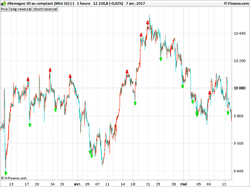
Task: Click the 10 200 price axis label
Action: click(240, 61)
